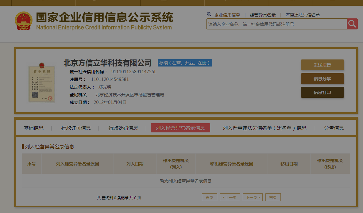This screenshot has height=213, width=363.
Task: Select the 列入经营异常名录信息 tab
Action: pyautogui.click(x=180, y=128)
